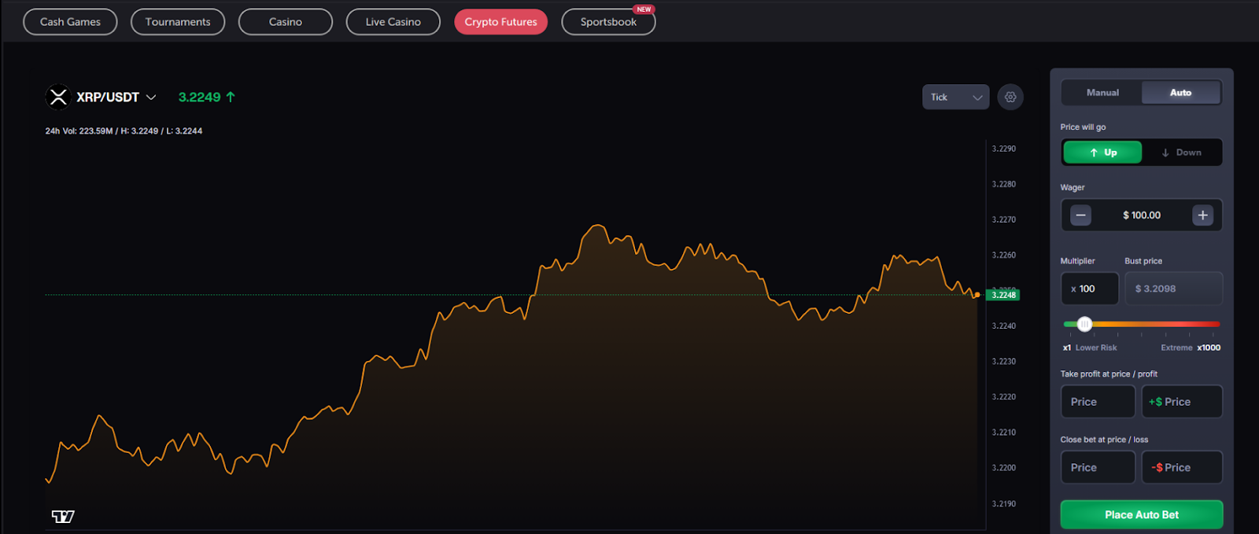Click the $100.00 wager amount field
Viewport: 1259px width, 534px height.
point(1142,215)
